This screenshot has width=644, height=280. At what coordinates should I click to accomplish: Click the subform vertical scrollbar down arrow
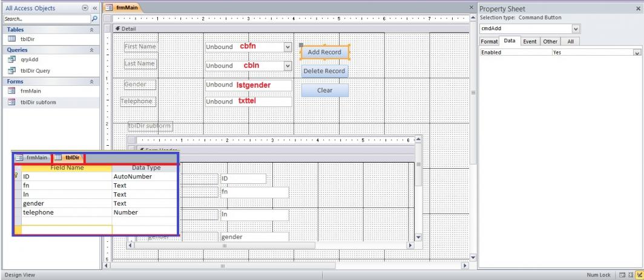pos(418,237)
